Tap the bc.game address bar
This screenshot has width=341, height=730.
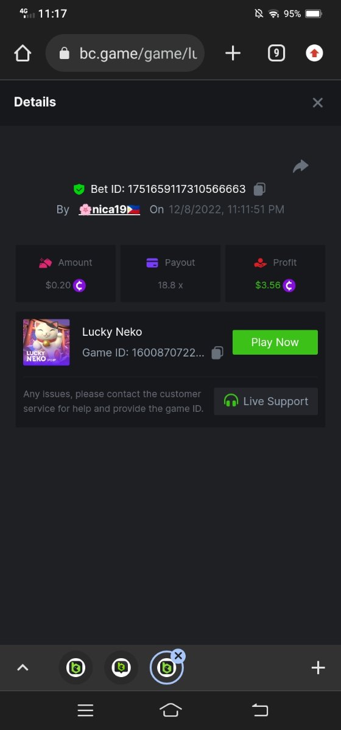point(125,54)
